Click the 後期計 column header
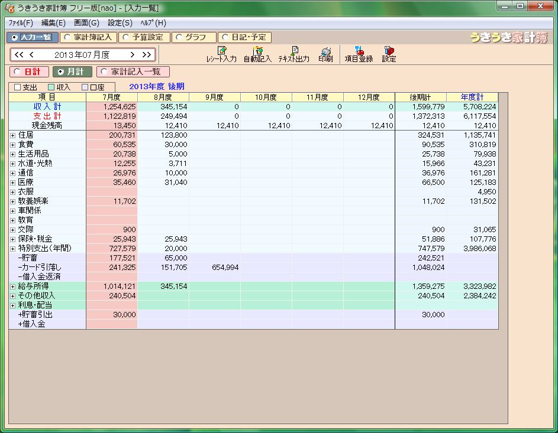558x433 pixels. (x=420, y=97)
